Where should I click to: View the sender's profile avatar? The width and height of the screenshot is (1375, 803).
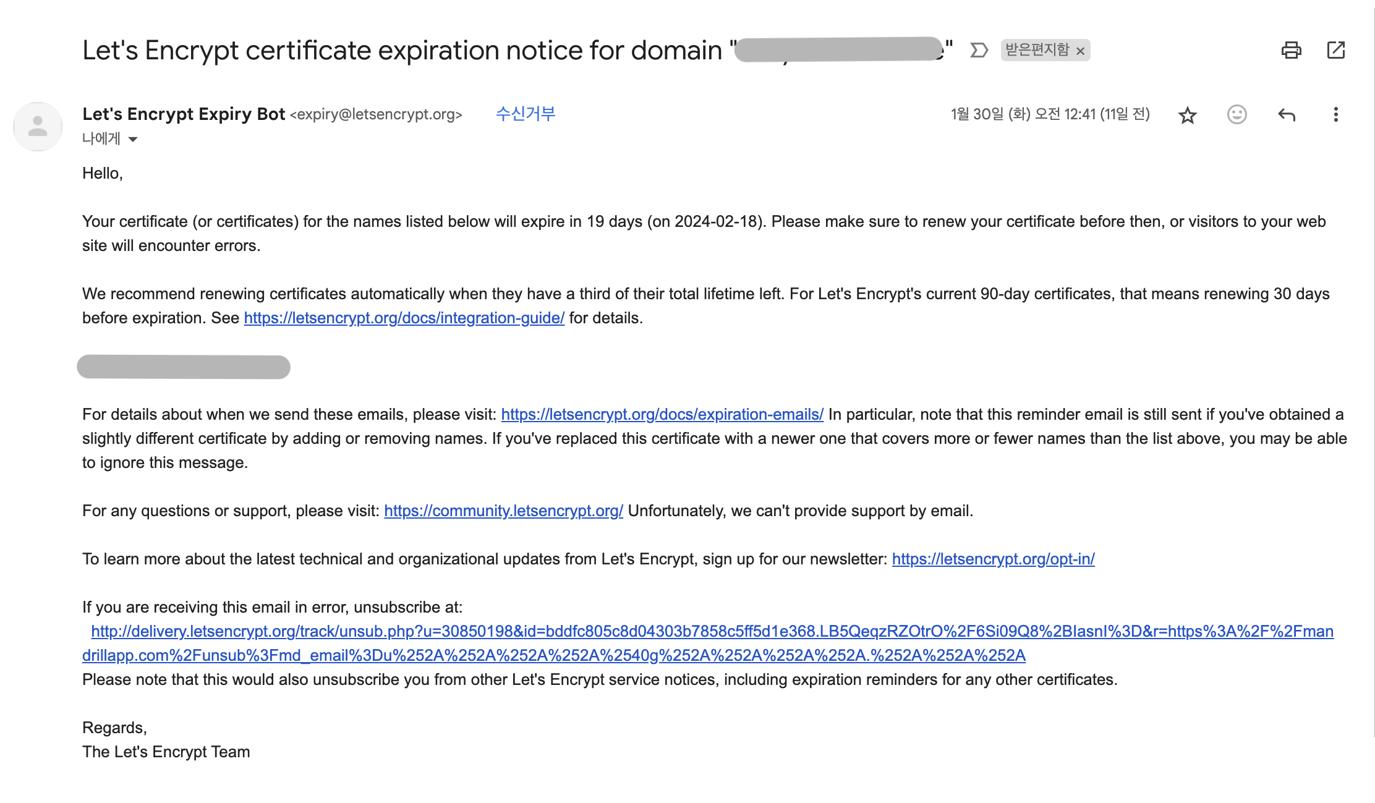tap(38, 126)
